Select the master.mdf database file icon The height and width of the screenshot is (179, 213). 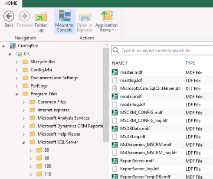point(115,72)
